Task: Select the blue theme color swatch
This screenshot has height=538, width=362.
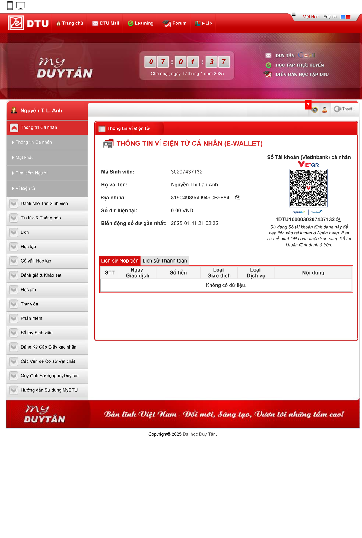Action: tap(343, 17)
